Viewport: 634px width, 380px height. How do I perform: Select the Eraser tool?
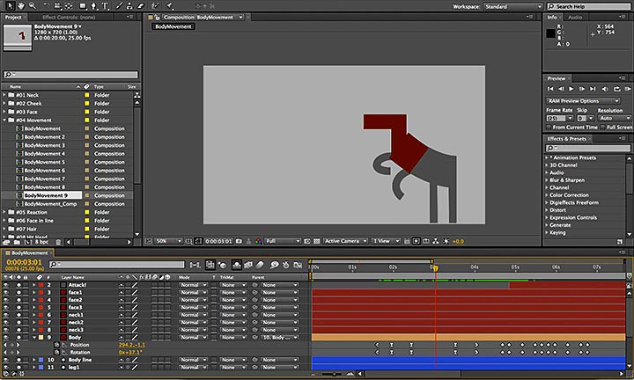tap(141, 5)
